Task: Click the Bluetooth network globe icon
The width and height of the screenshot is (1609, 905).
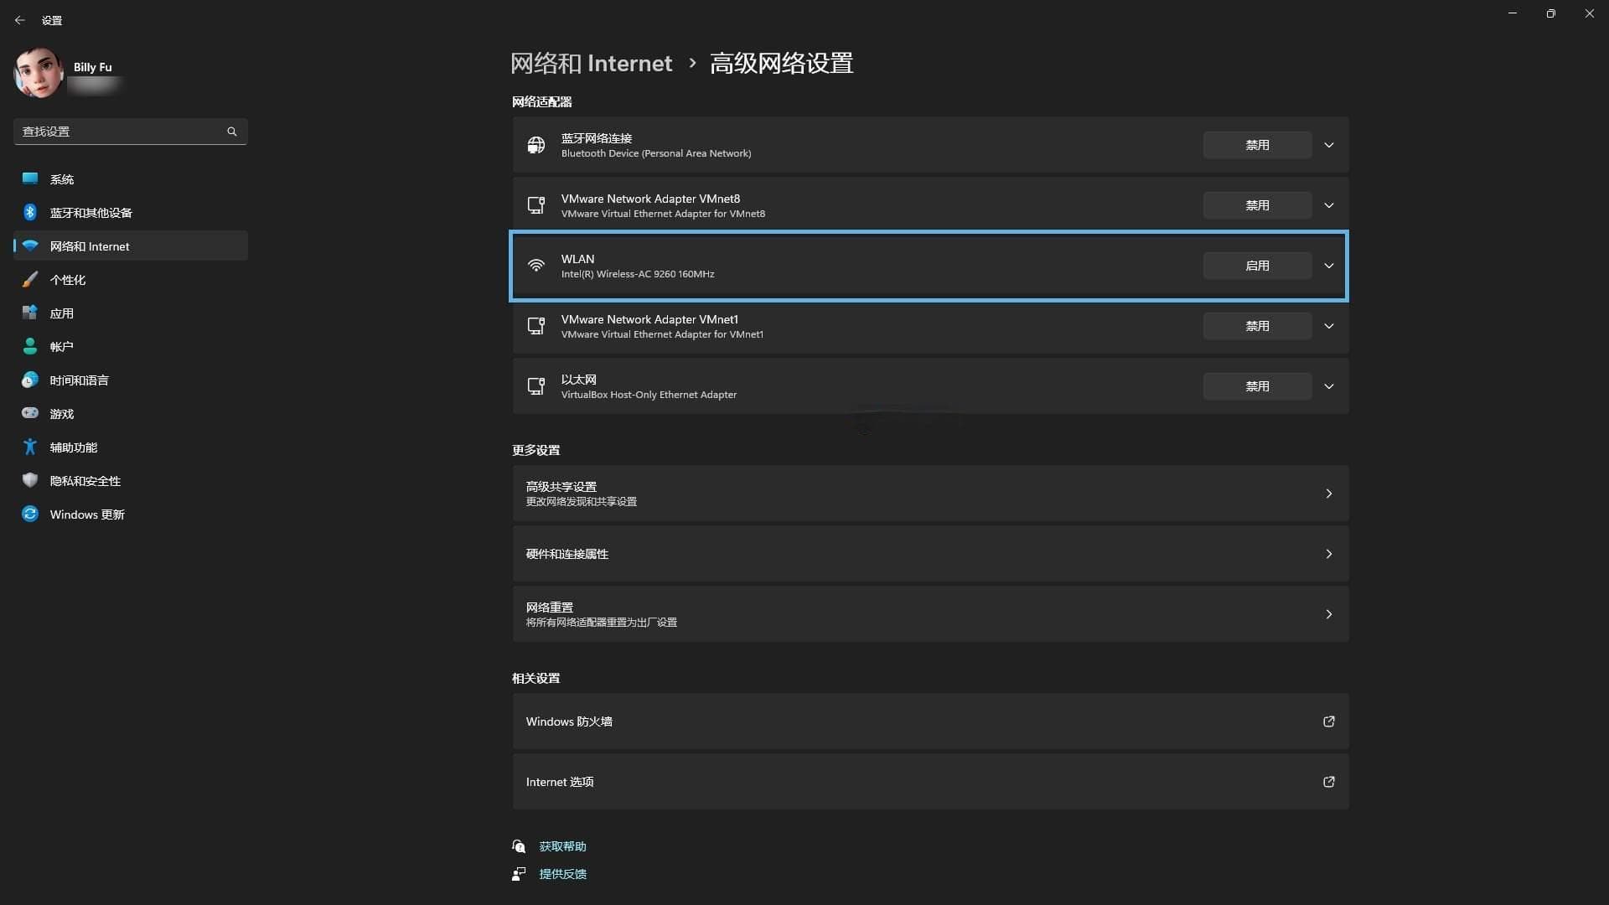Action: tap(536, 145)
